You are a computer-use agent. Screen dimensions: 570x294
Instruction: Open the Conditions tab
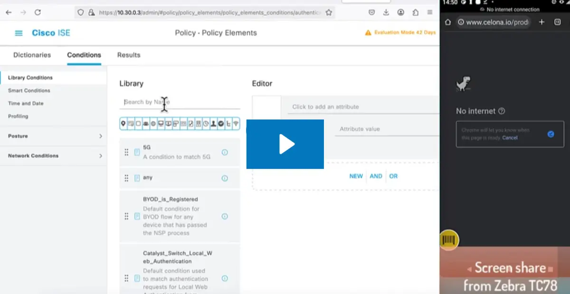click(x=84, y=55)
